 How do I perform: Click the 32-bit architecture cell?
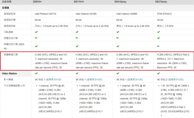[x=160, y=20]
